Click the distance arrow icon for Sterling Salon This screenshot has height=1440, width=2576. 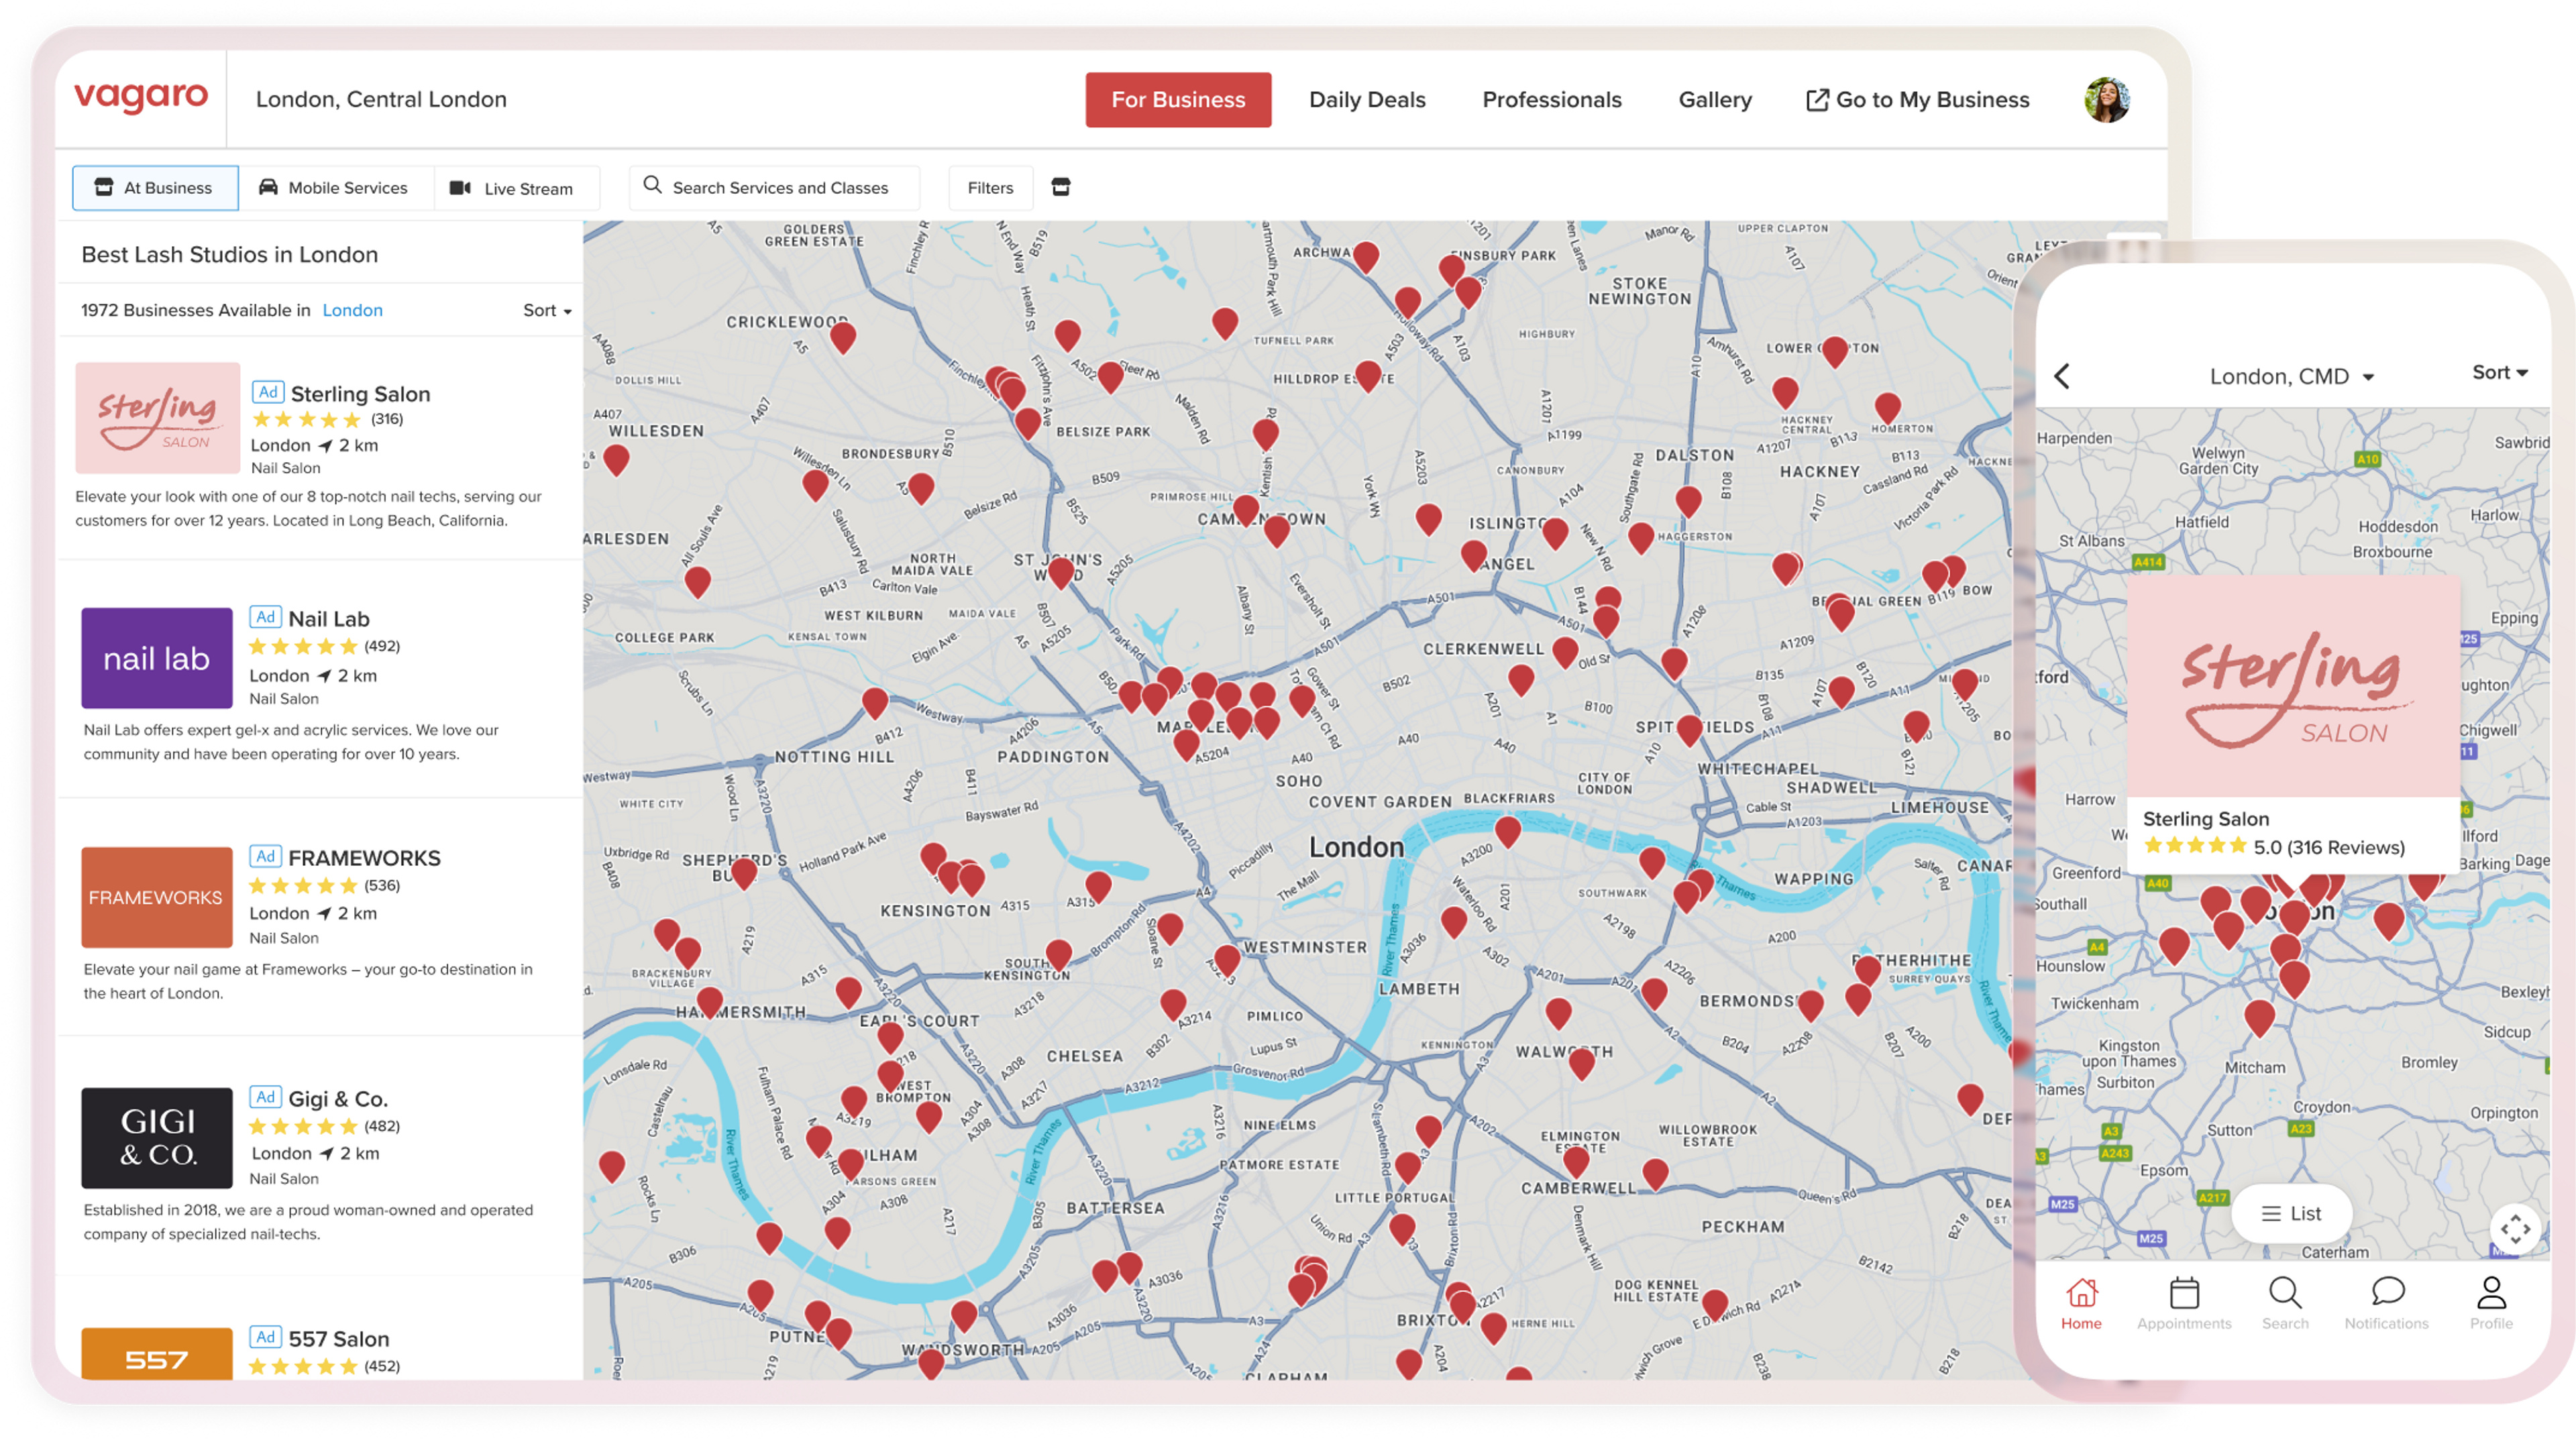(x=325, y=446)
